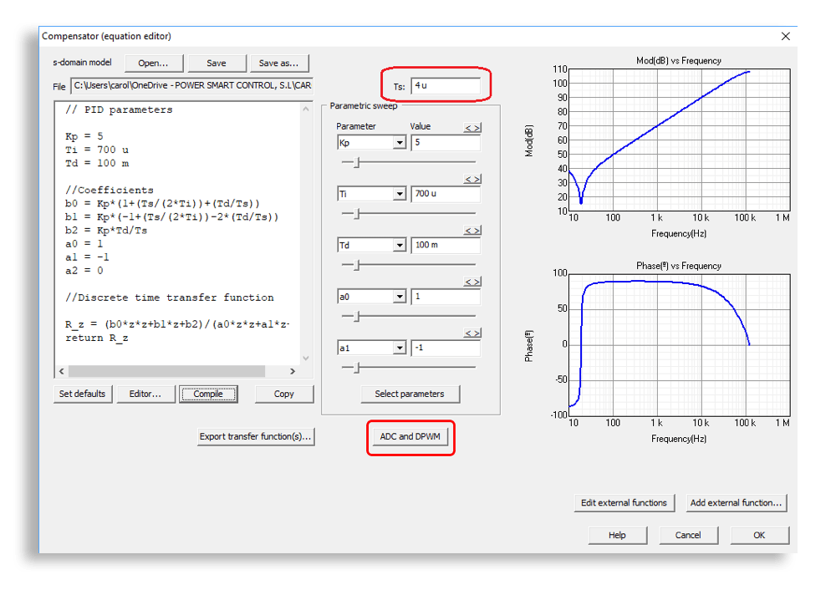Click the slider under the Td parameter

click(356, 265)
